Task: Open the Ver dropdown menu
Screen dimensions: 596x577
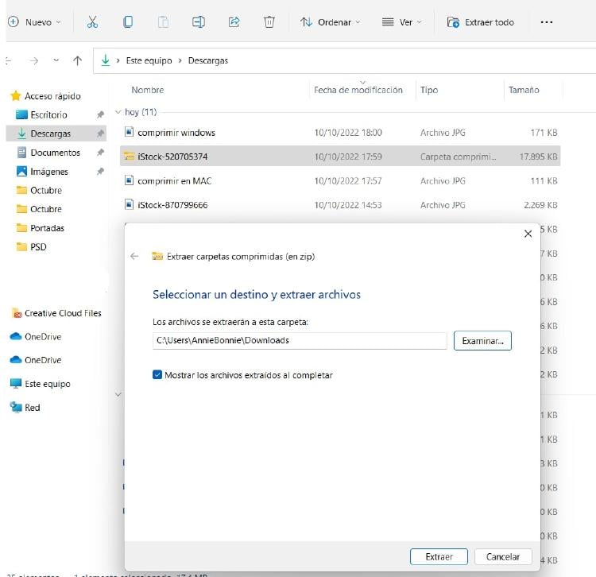Action: coord(402,22)
